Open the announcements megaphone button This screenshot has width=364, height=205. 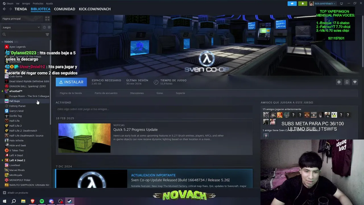tap(292, 3)
